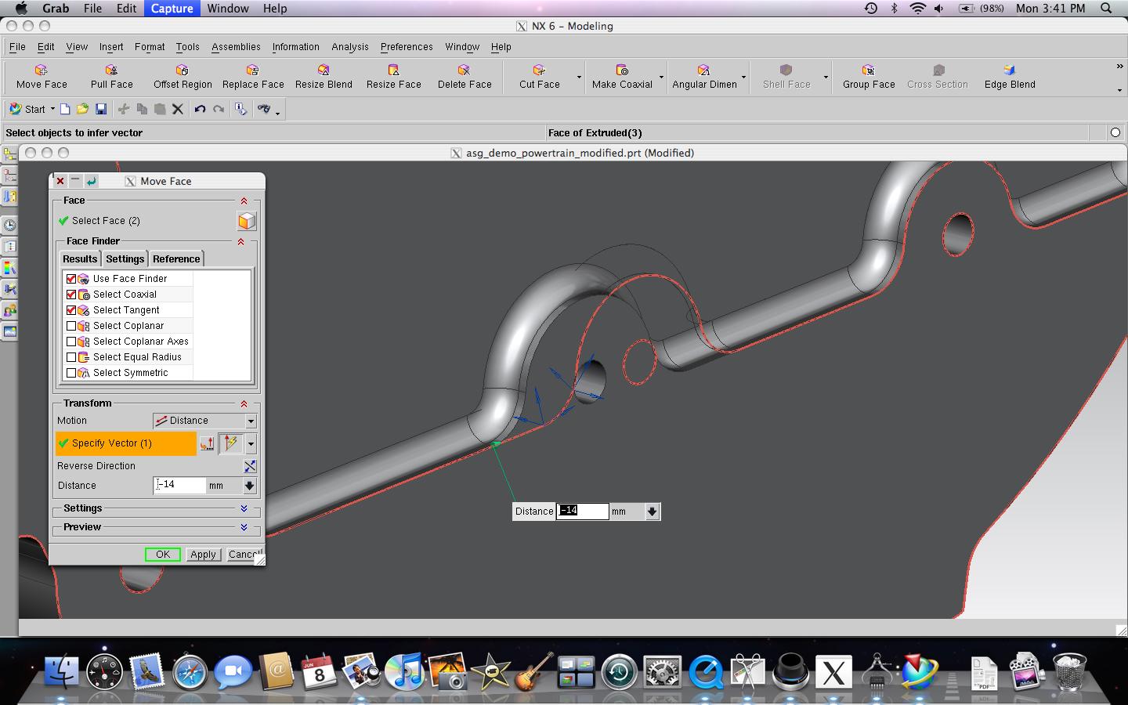The height and width of the screenshot is (705, 1128).
Task: Open the Assemblies menu
Action: pyautogui.click(x=236, y=47)
